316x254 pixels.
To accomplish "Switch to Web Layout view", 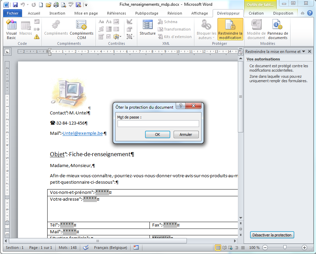I will pos(230,248).
